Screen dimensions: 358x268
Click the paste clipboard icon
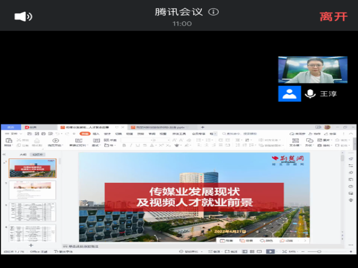click(x=9, y=142)
